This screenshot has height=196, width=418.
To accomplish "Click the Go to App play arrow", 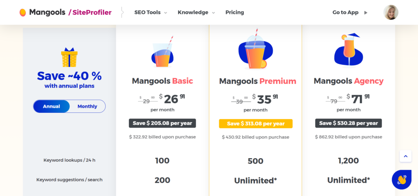I will tap(366, 13).
